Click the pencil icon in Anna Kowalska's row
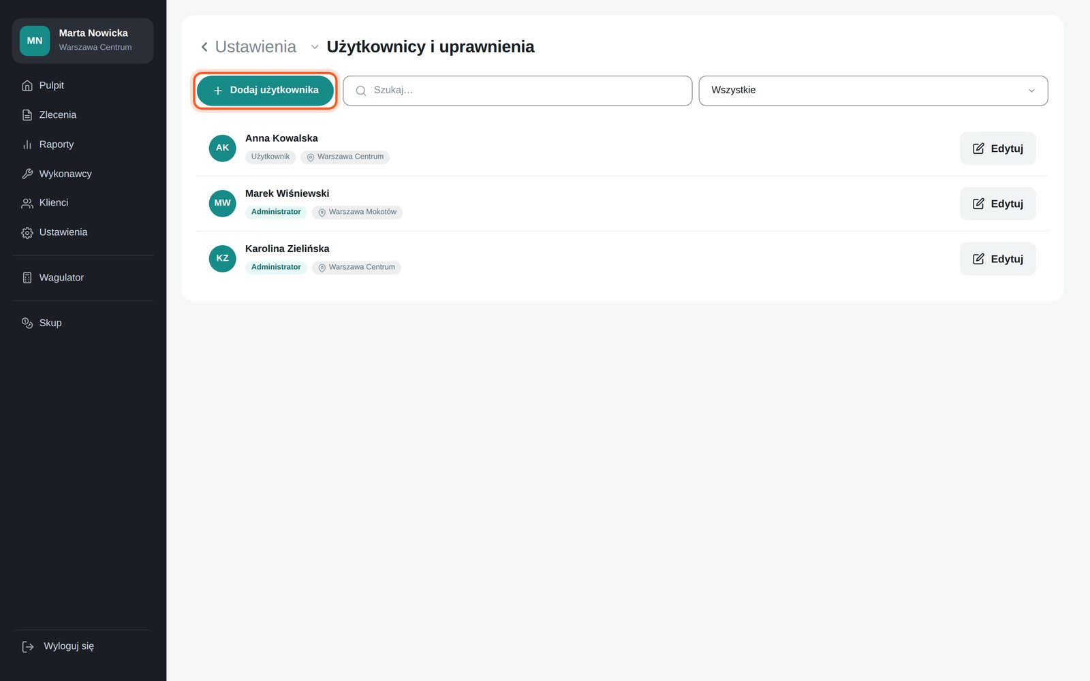 [978, 148]
